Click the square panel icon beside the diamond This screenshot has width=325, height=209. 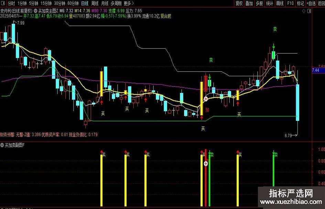click(x=309, y=11)
